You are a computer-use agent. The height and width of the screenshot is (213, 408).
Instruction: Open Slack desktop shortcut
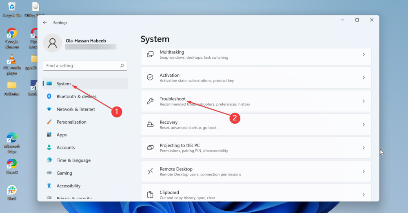coord(12,193)
